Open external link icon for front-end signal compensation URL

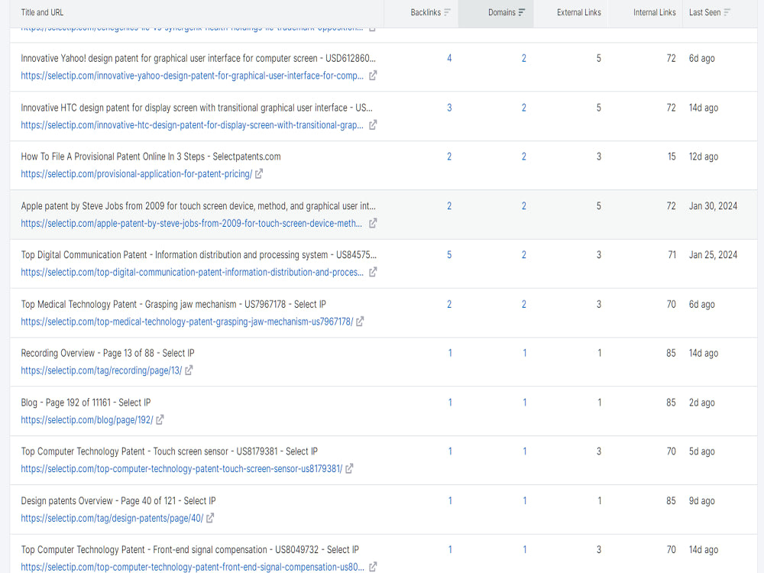point(373,567)
